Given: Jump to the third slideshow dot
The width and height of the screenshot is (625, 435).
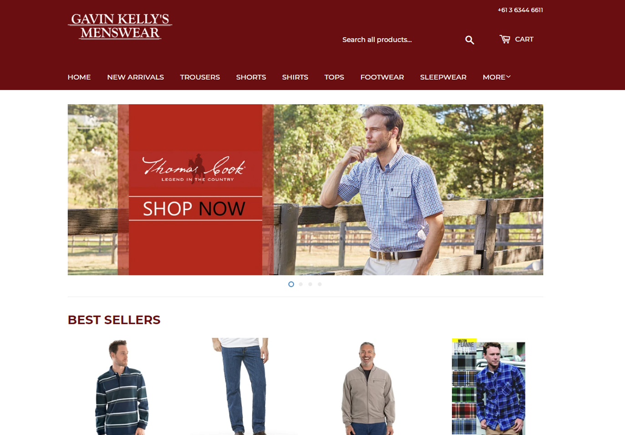Looking at the screenshot, I should pyautogui.click(x=310, y=284).
